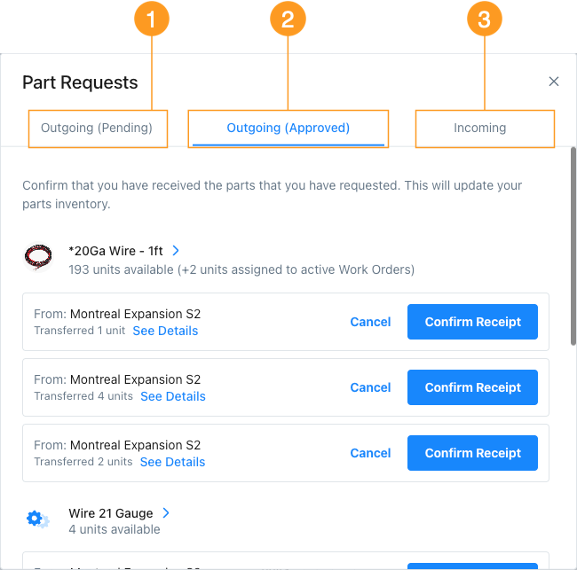Select the Outgoing (Approved) tab

pyautogui.click(x=288, y=128)
